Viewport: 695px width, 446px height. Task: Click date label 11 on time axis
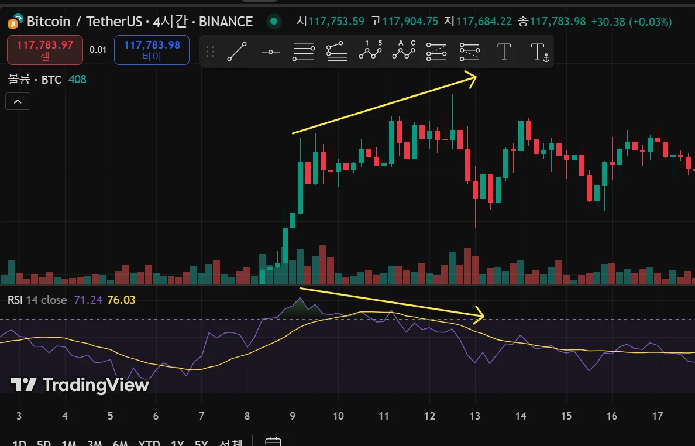coord(384,416)
